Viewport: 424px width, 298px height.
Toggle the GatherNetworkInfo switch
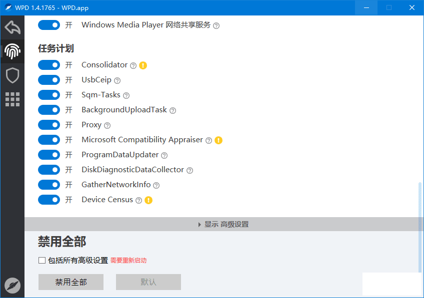[x=49, y=185]
